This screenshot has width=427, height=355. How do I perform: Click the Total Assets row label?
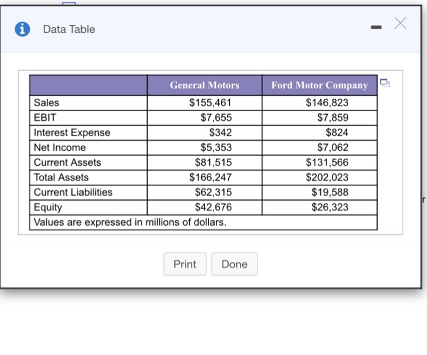click(x=61, y=178)
